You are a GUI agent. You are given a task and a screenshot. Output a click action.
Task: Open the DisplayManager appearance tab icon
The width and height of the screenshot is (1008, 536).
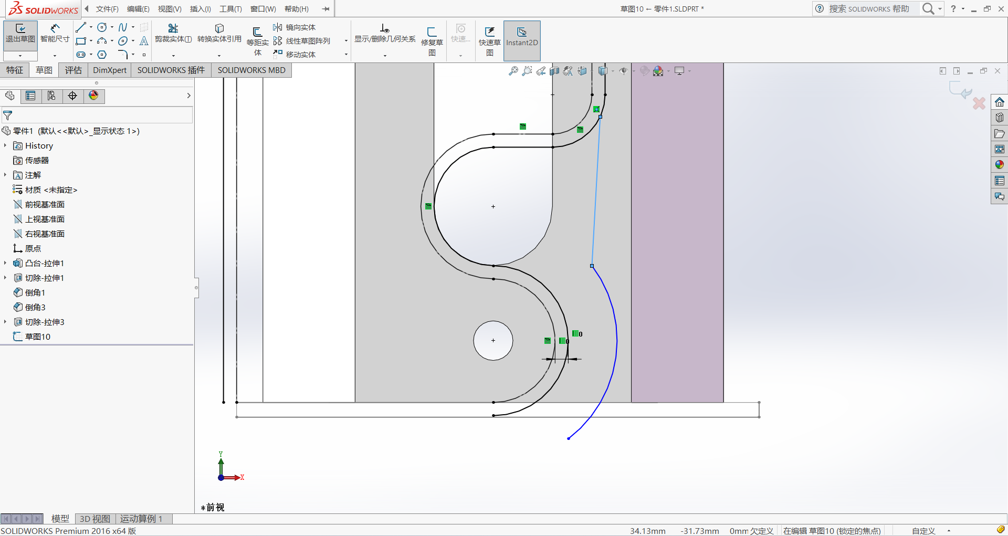93,96
